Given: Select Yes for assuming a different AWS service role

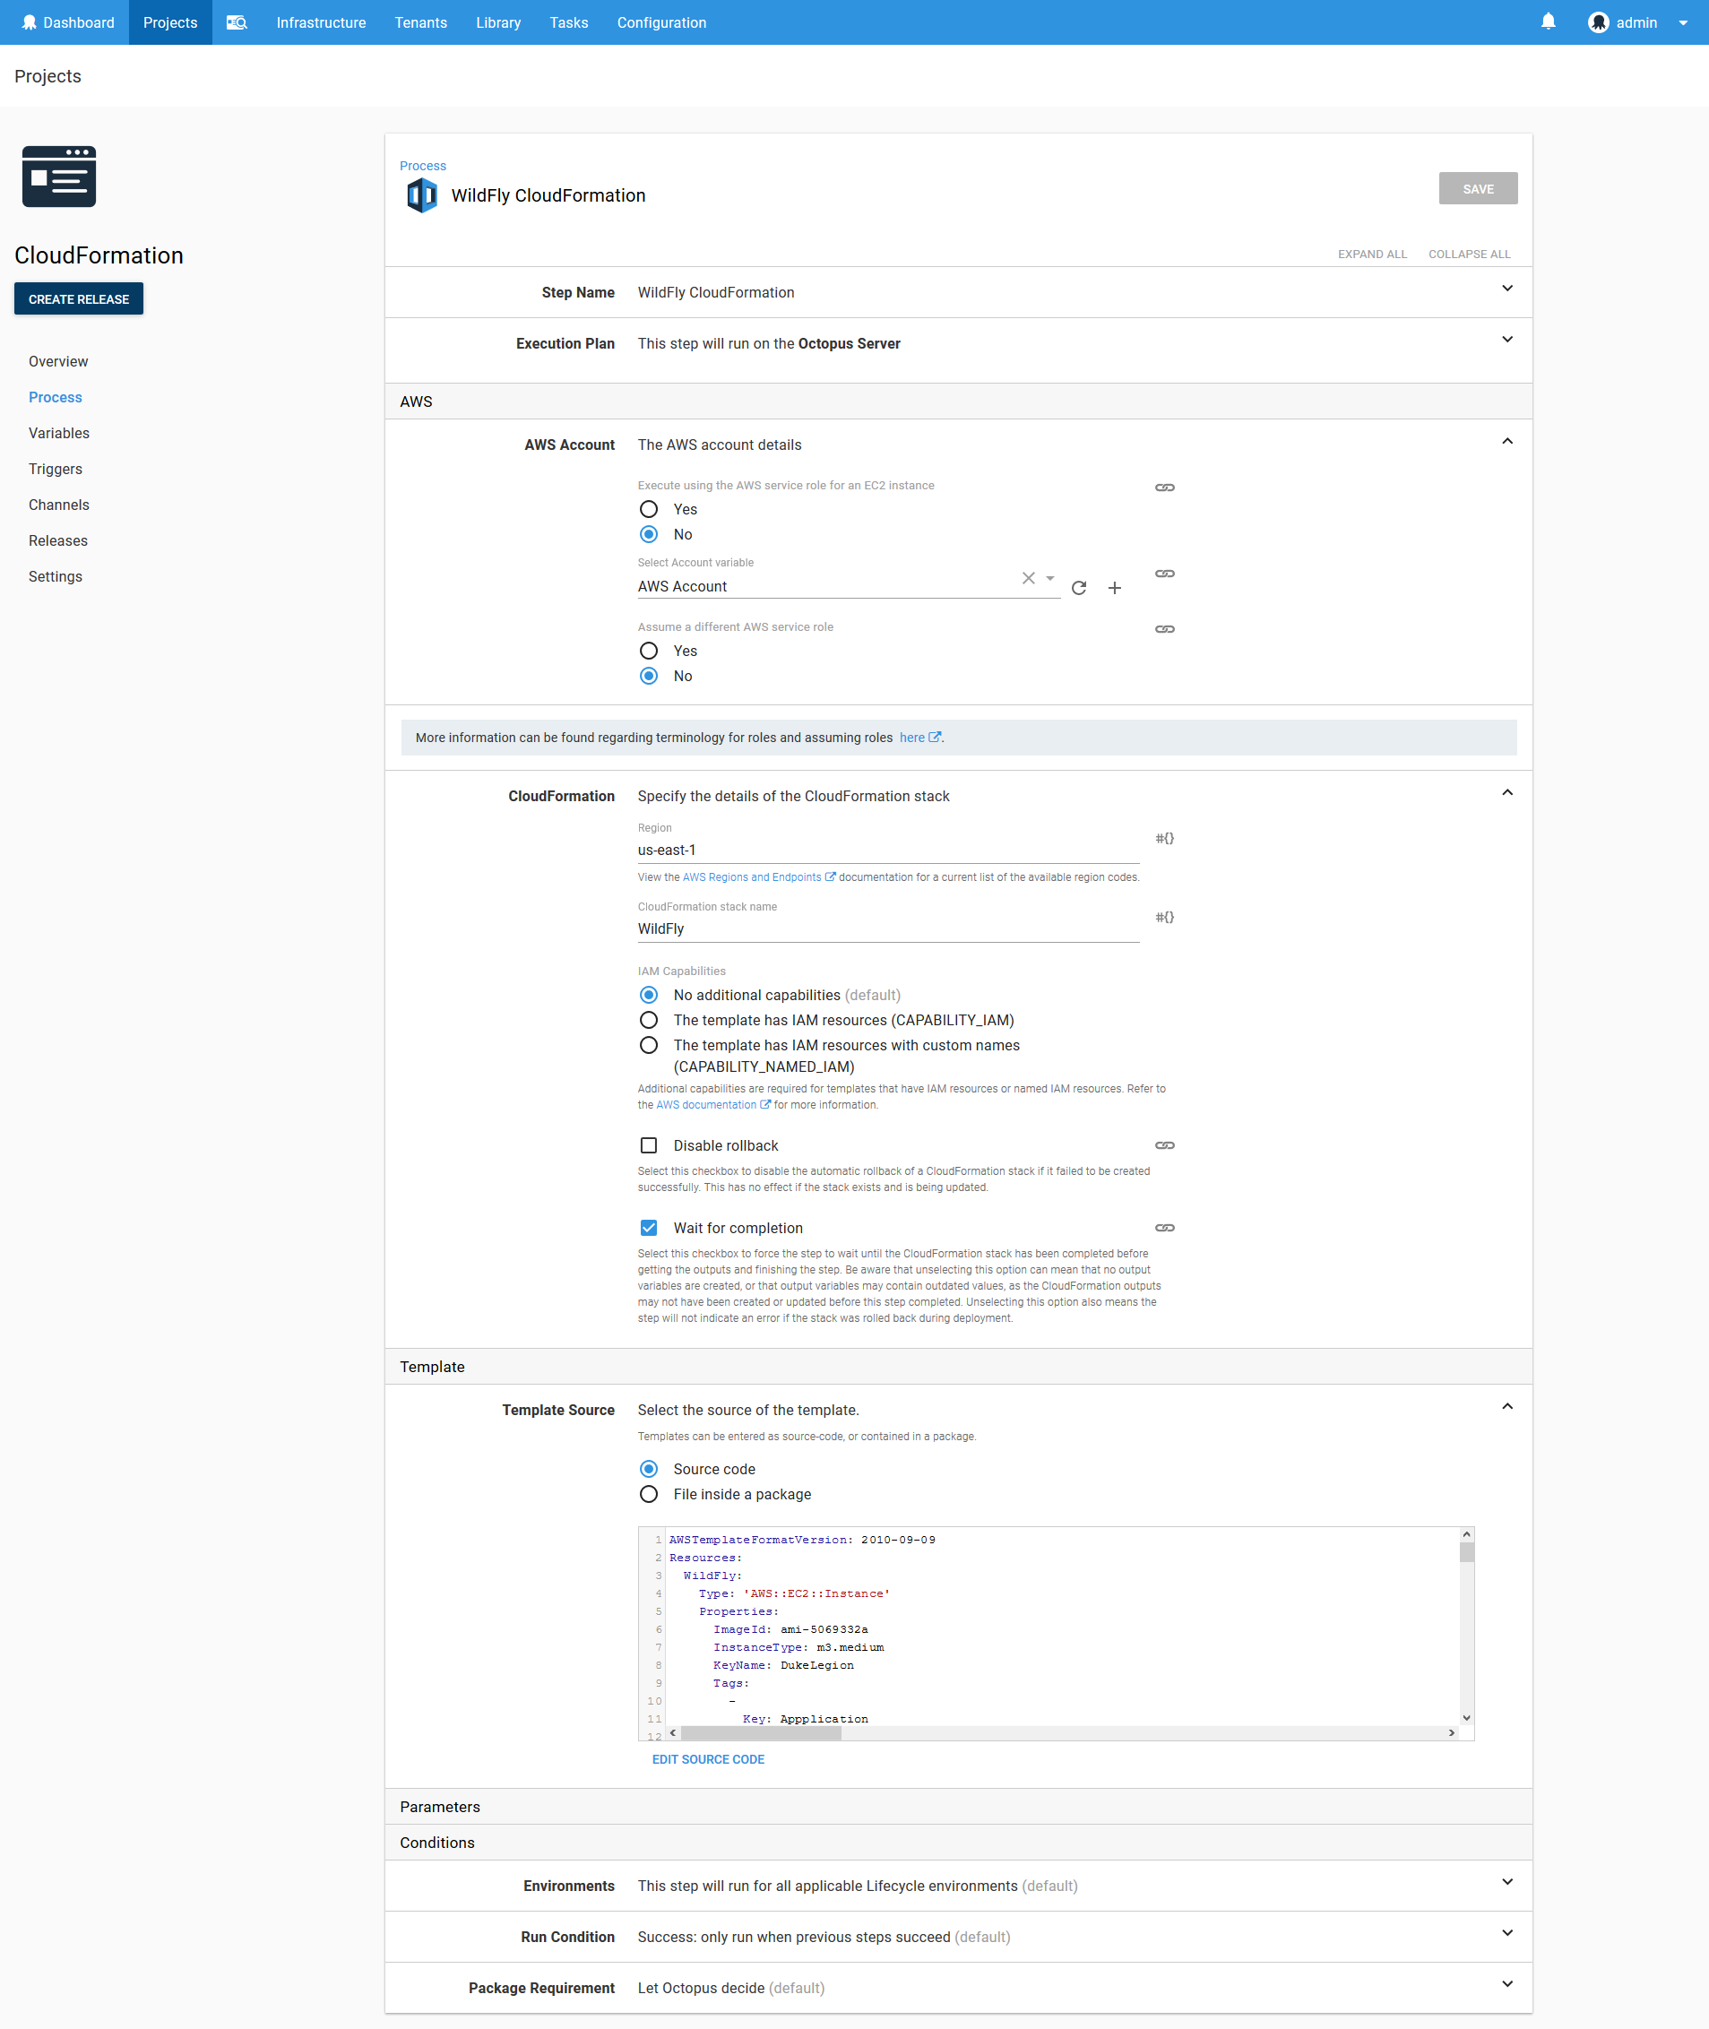Looking at the screenshot, I should [648, 650].
